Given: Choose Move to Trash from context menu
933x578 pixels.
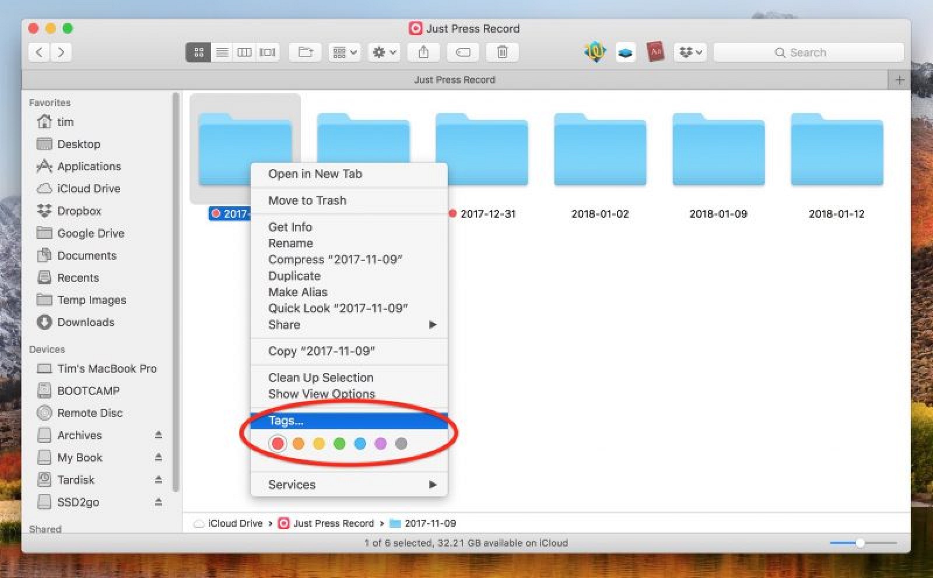Looking at the screenshot, I should (307, 200).
